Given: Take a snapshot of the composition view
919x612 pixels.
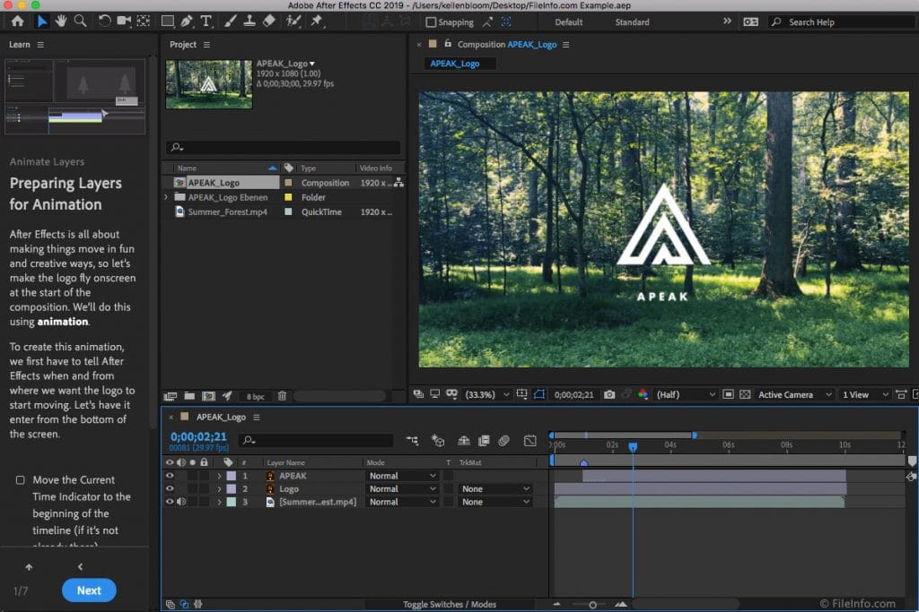Looking at the screenshot, I should [610, 393].
